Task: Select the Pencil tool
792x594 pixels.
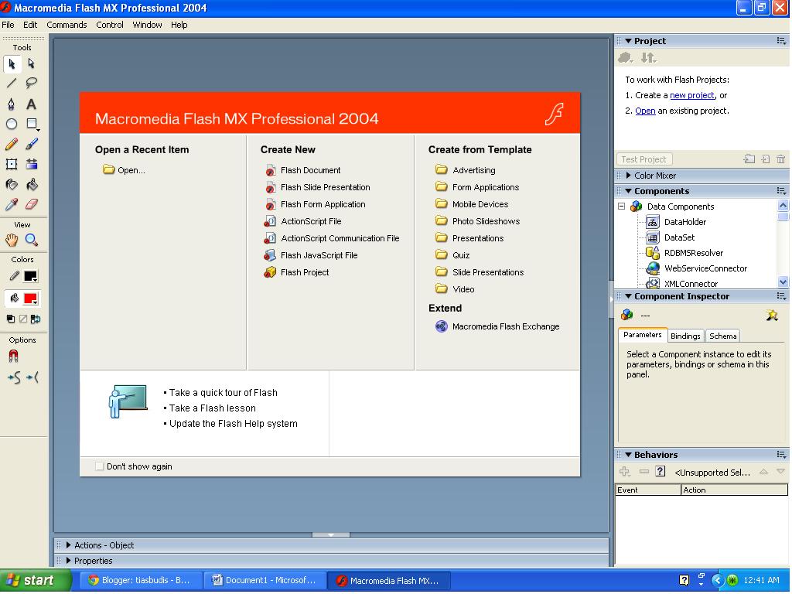Action: [x=12, y=144]
